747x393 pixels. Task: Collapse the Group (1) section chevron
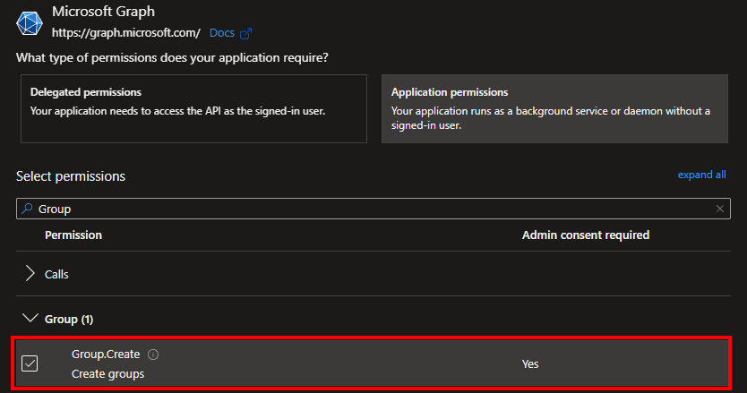click(30, 319)
